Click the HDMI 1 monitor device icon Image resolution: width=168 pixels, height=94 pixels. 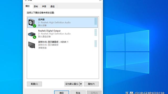pos(31,45)
